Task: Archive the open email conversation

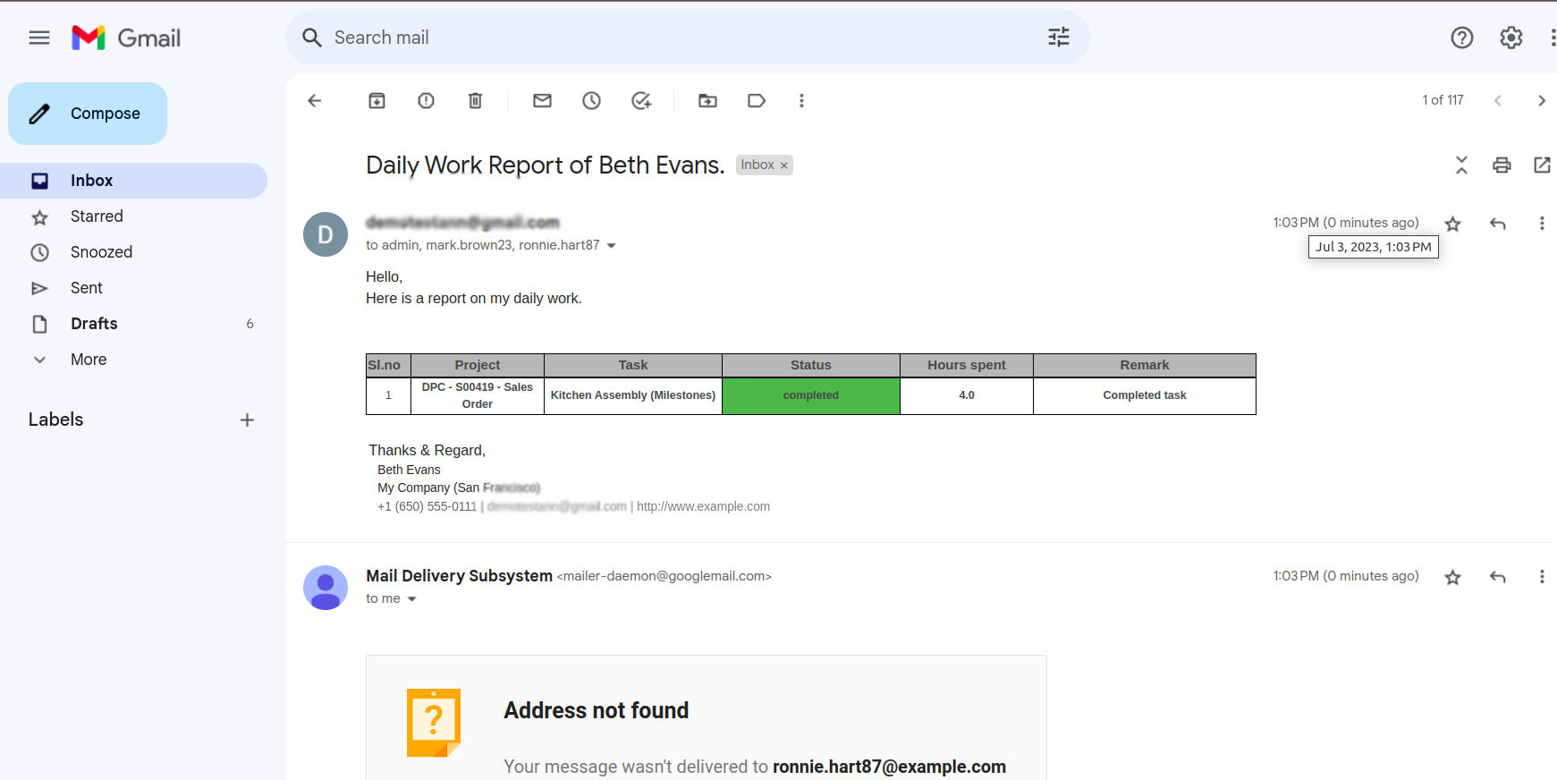Action: [377, 101]
